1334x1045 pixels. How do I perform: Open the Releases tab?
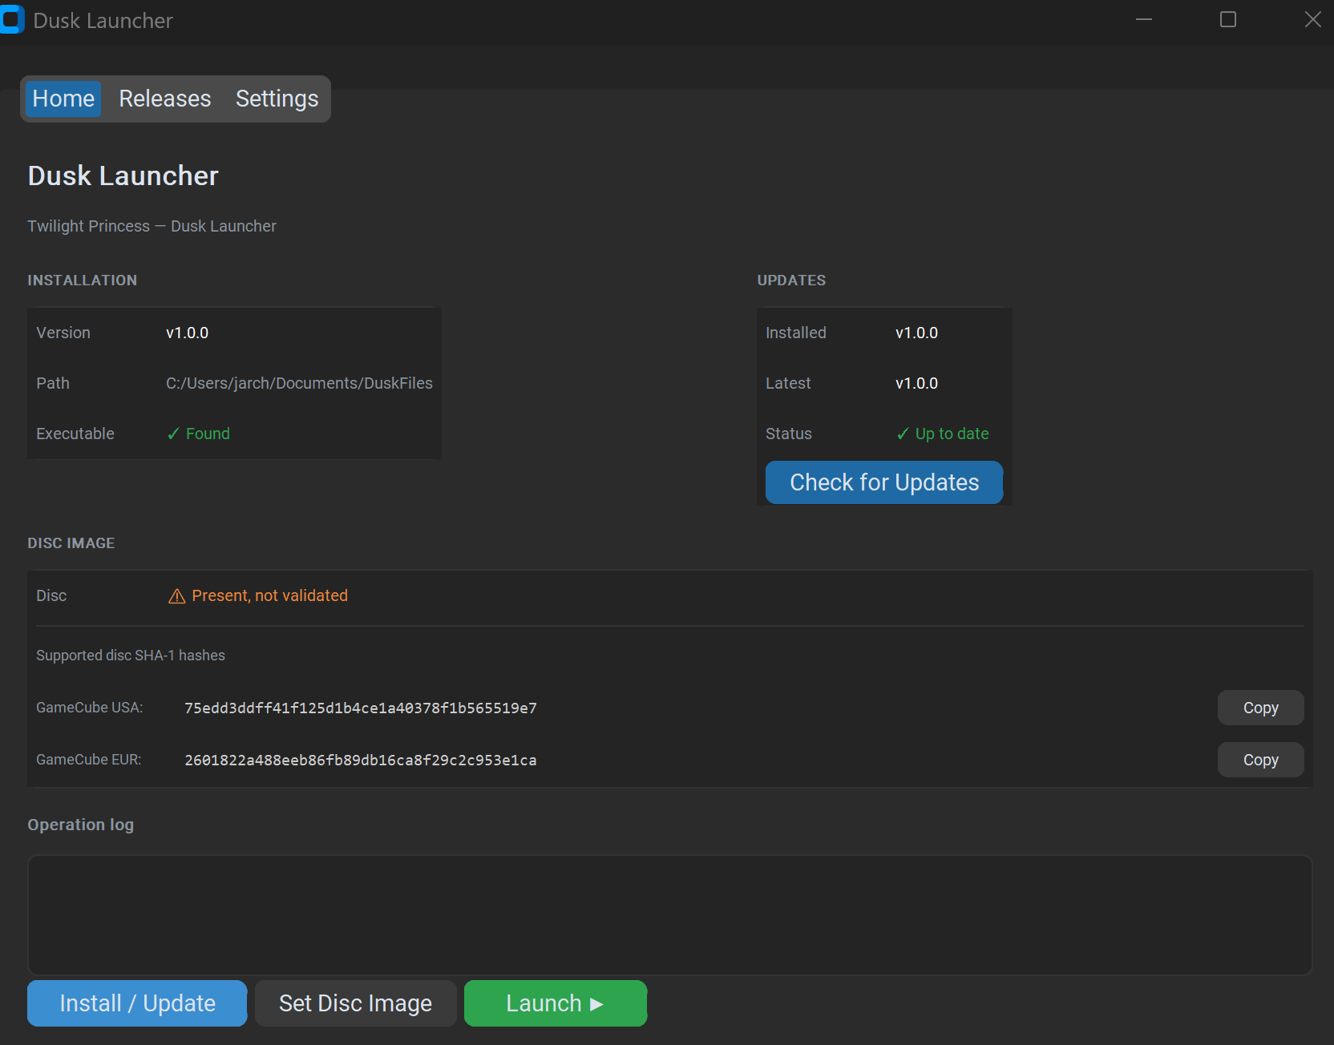165,99
